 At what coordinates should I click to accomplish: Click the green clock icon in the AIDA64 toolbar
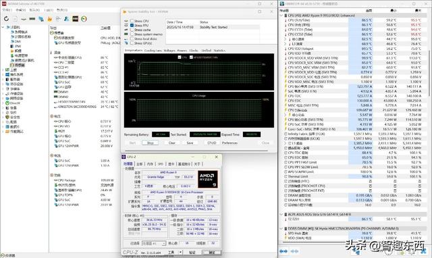click(x=84, y=19)
